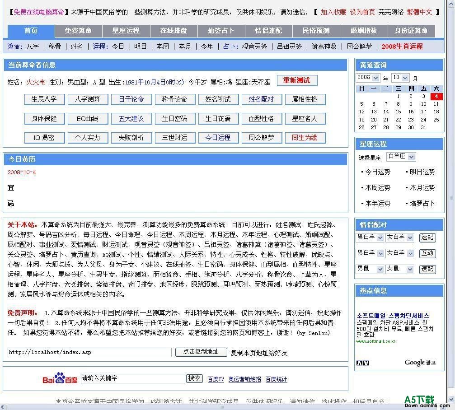Focus the Baidu keyword search field
Viewport: 455px width, 410px height.
pyautogui.click(x=133, y=378)
